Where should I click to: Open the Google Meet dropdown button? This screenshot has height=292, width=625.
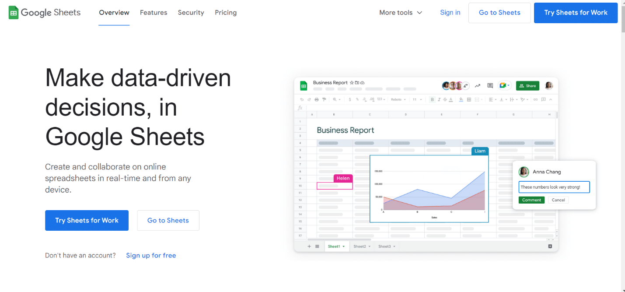tap(504, 86)
